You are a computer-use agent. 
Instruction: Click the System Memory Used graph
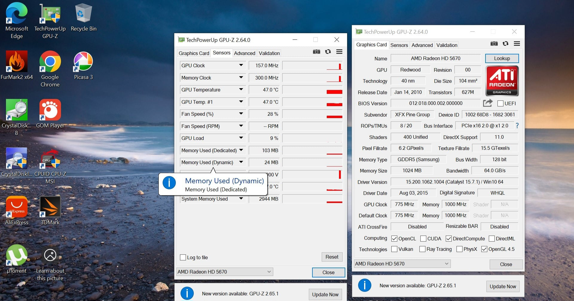click(x=312, y=199)
